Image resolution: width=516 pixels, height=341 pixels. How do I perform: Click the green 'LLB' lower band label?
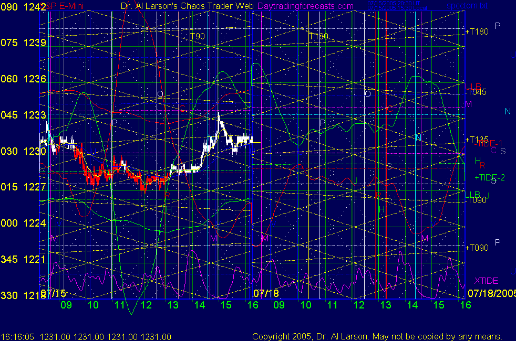pyautogui.click(x=473, y=195)
